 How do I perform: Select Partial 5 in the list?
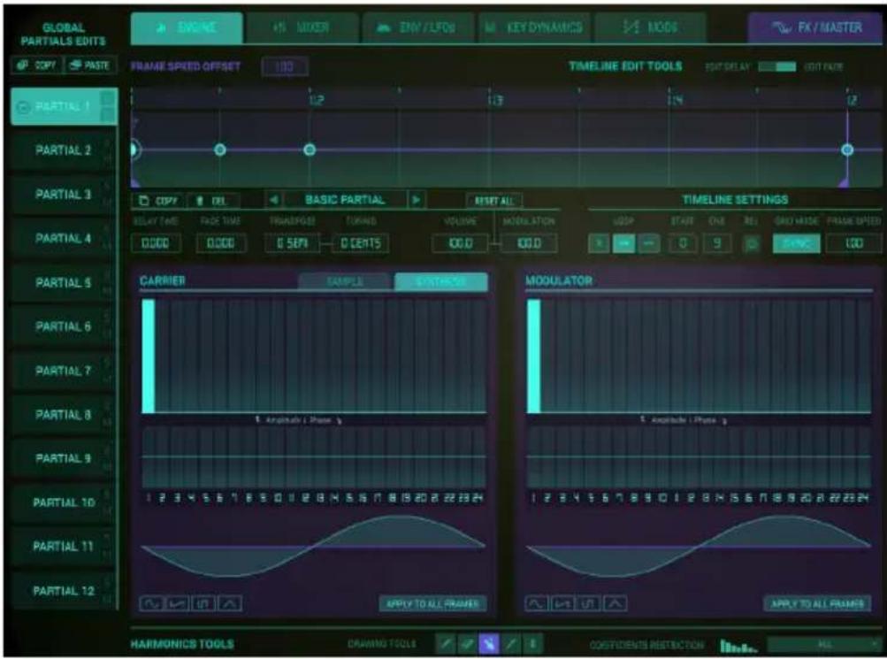coord(63,283)
